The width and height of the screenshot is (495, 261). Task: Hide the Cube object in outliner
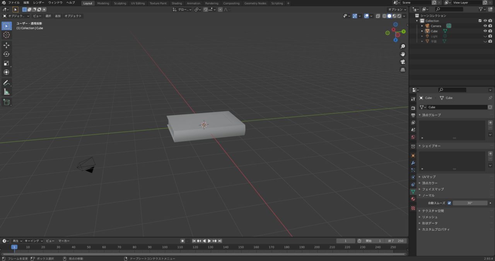(485, 31)
